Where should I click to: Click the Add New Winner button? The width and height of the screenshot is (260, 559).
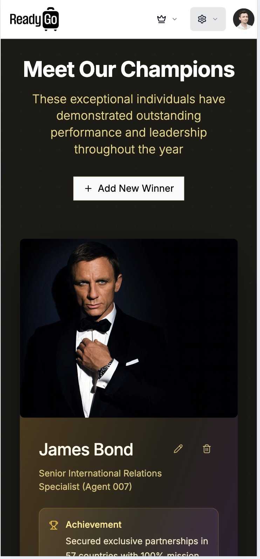click(x=129, y=189)
